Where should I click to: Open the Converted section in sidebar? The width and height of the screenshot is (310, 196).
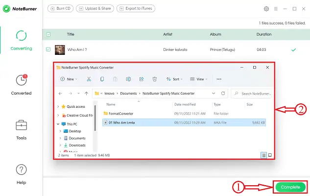pos(21,85)
